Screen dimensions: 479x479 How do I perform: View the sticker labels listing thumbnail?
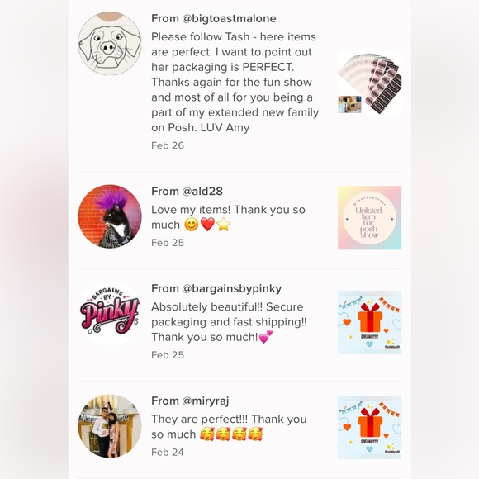point(369,83)
